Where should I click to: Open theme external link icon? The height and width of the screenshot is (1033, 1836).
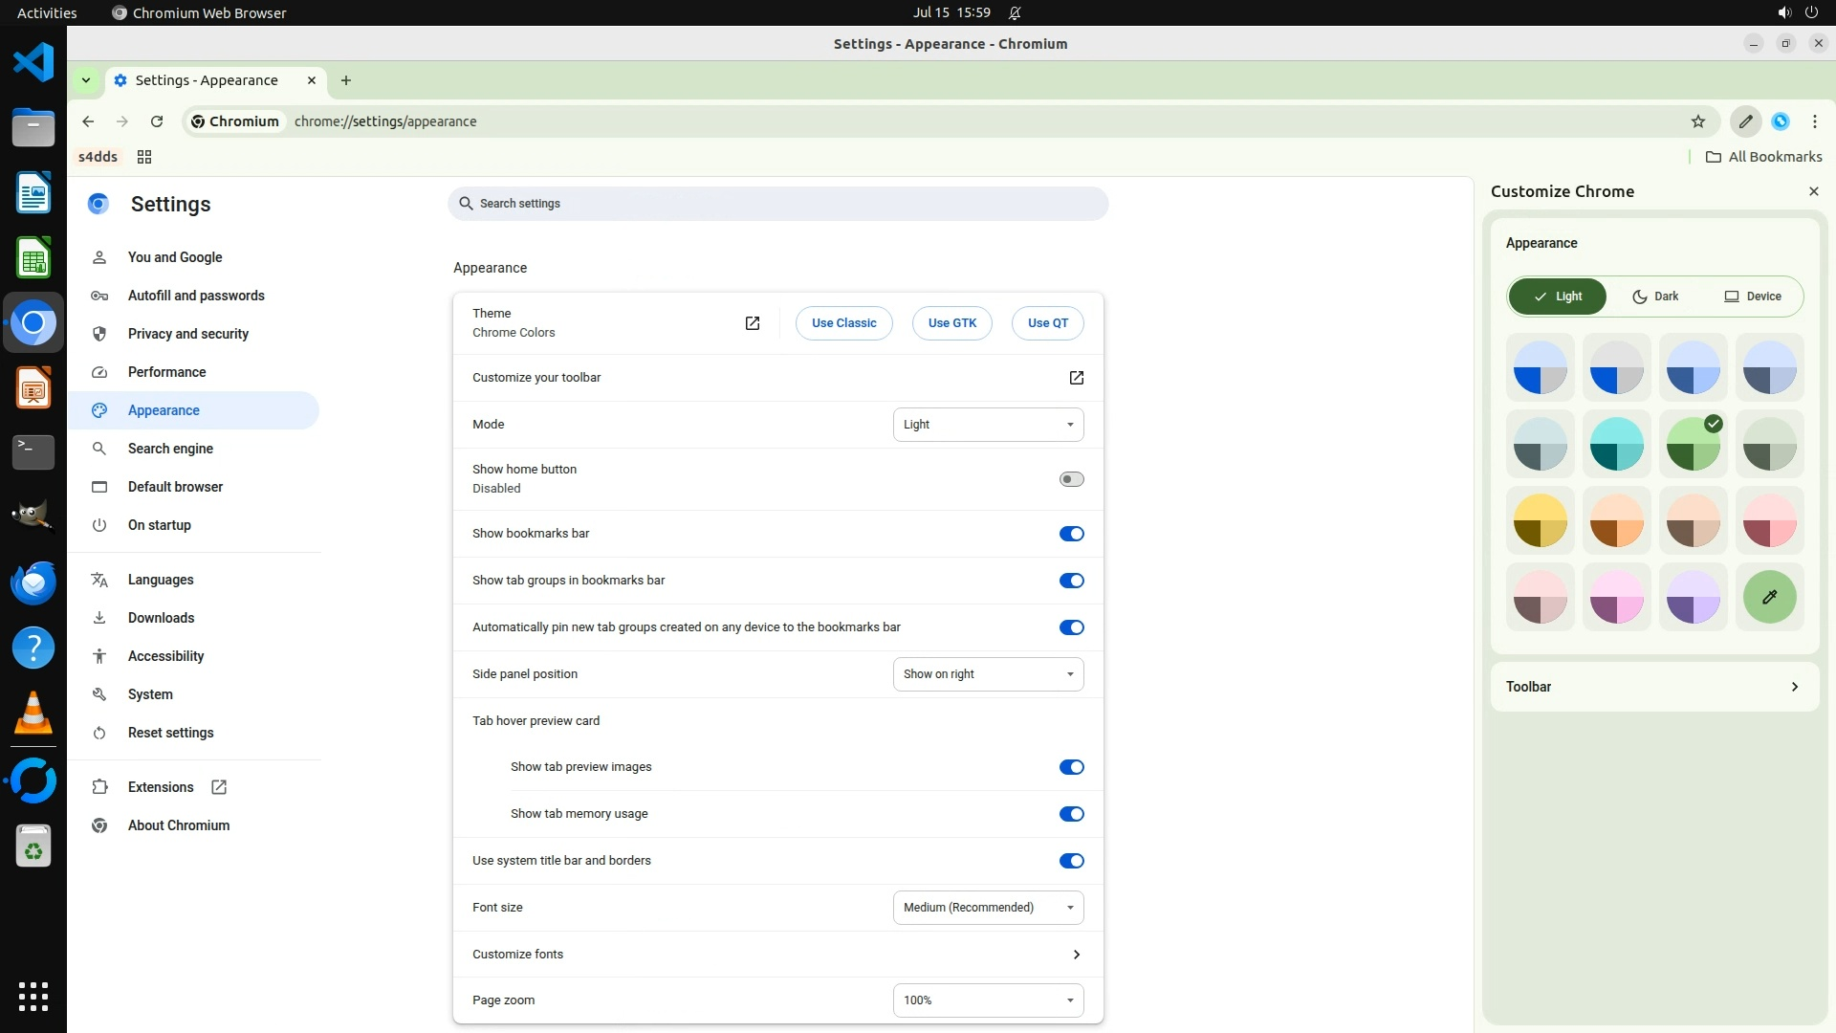coord(753,323)
